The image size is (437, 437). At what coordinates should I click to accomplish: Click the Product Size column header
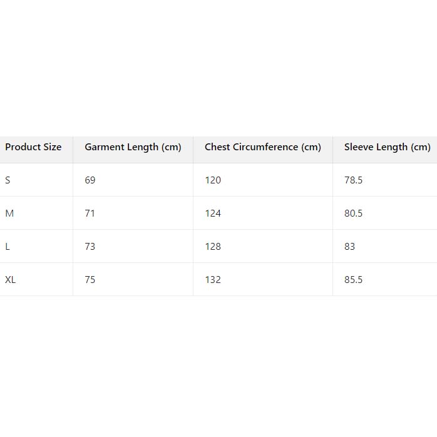click(34, 147)
